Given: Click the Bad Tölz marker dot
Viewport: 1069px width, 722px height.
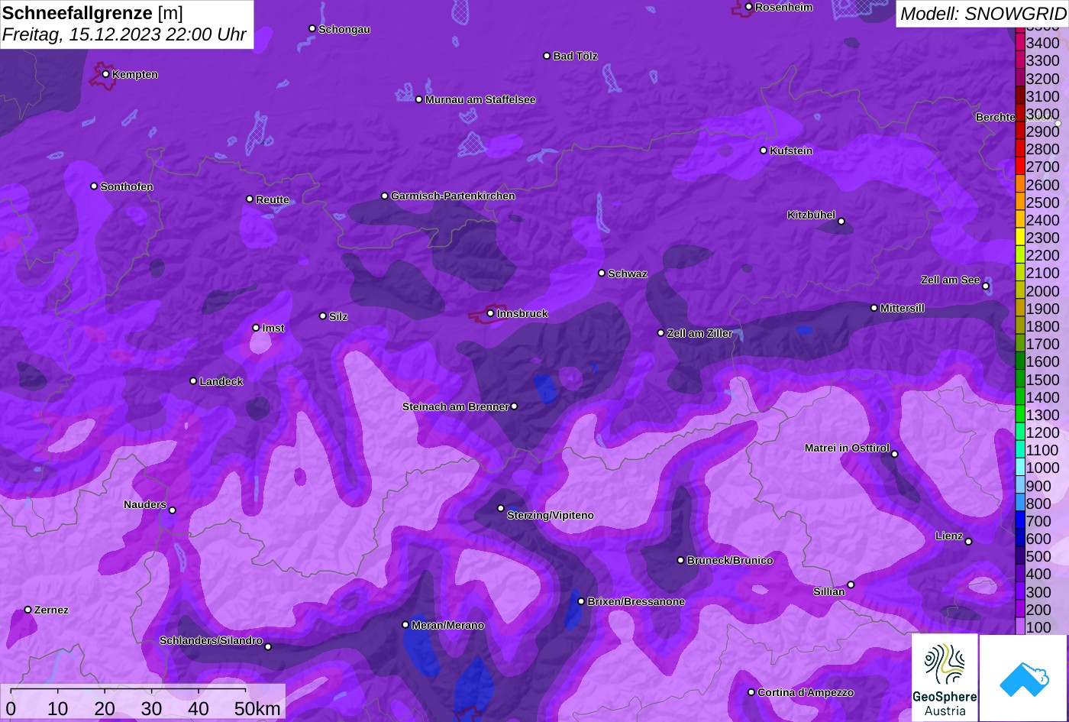Looking at the screenshot, I should [x=547, y=56].
